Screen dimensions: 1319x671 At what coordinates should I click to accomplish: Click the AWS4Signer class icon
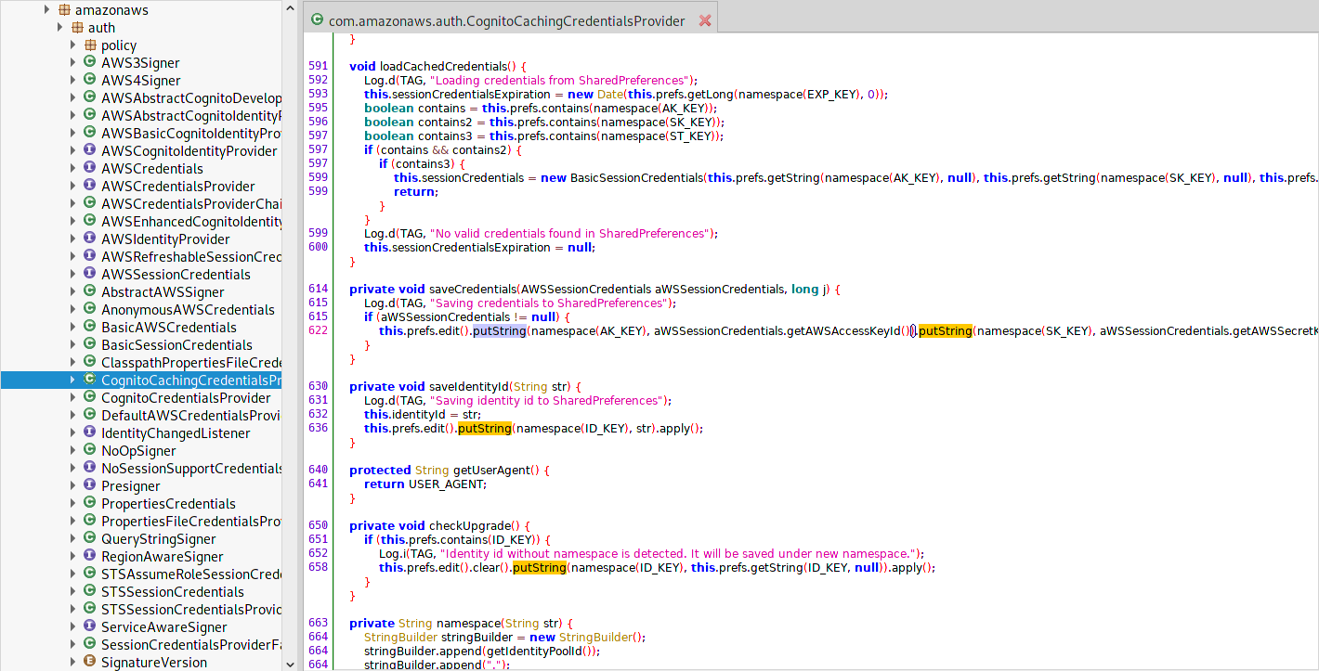90,81
